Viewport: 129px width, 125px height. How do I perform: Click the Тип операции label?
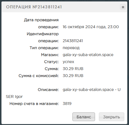coord(44,48)
